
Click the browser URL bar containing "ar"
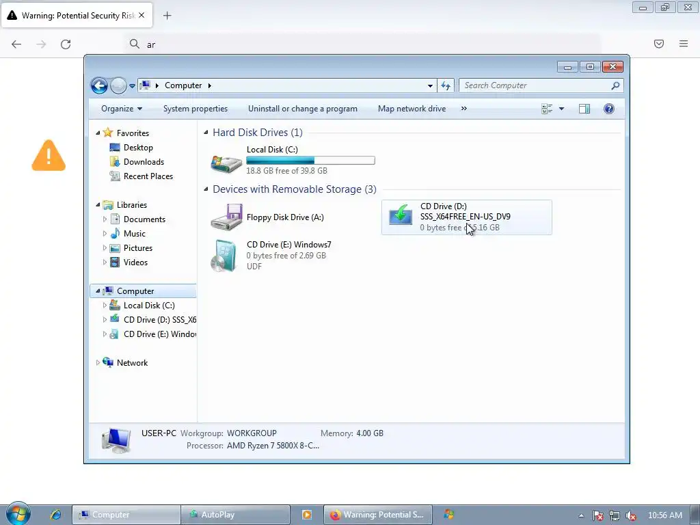[362, 44]
